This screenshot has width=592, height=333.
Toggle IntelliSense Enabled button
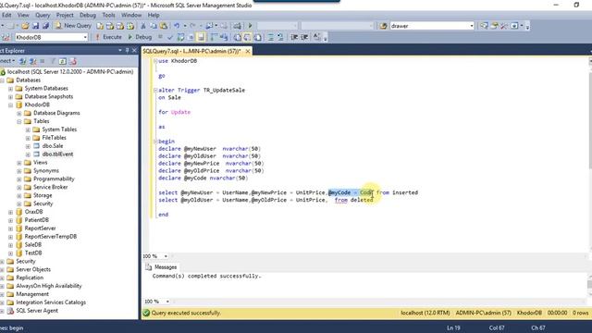(201, 37)
